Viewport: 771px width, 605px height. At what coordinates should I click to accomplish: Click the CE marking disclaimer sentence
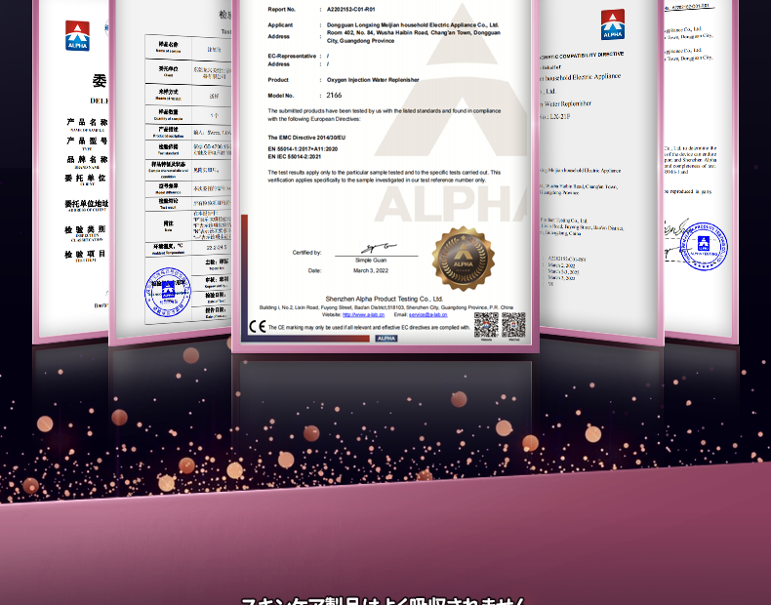pyautogui.click(x=369, y=327)
